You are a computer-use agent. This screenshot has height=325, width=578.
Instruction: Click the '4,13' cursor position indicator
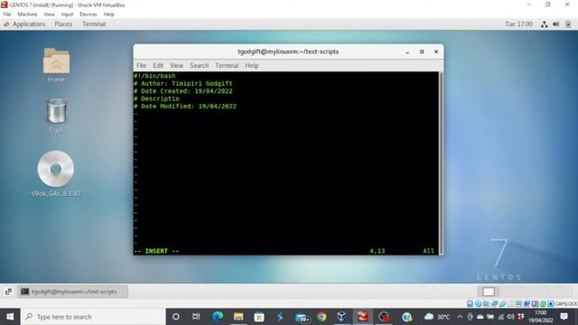click(x=378, y=251)
